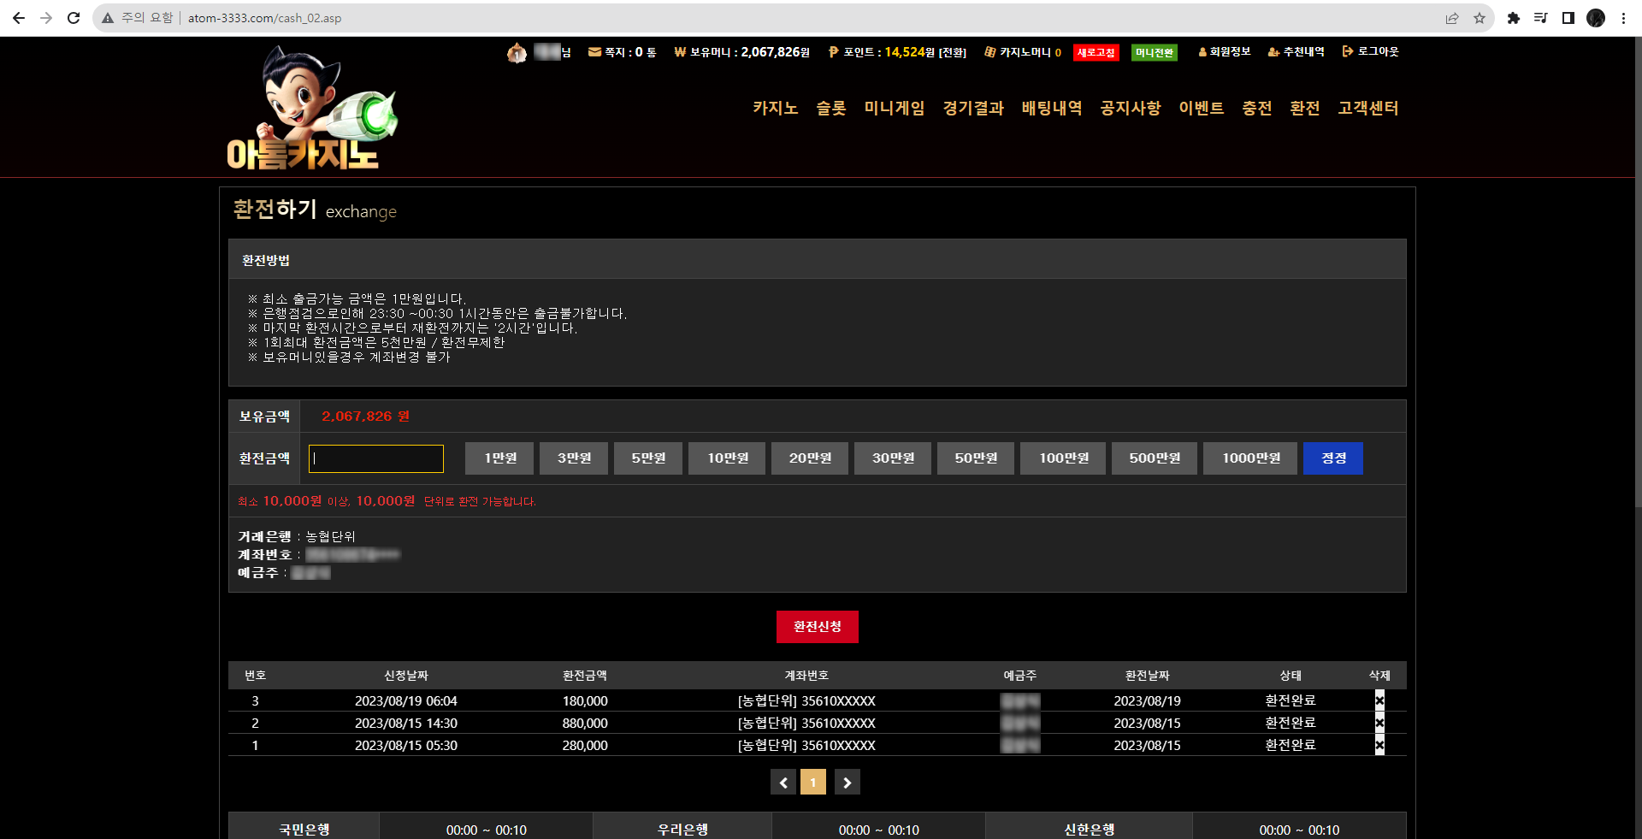
Task: Add 500만원 to the exchange amount
Action: (x=1155, y=458)
